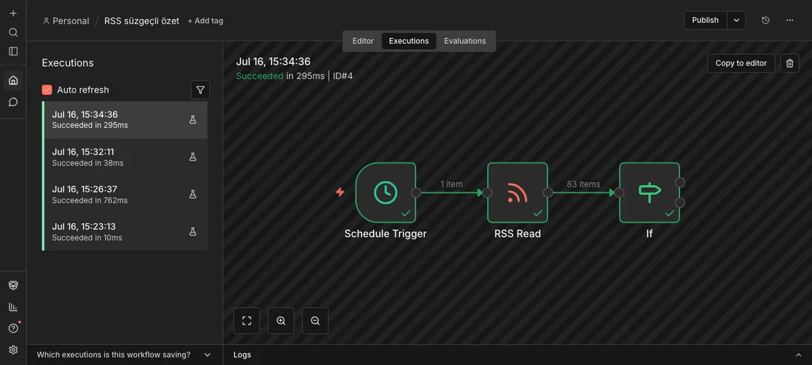Image resolution: width=812 pixels, height=365 pixels.
Task: Select the RSS Read node
Action: [x=518, y=193]
